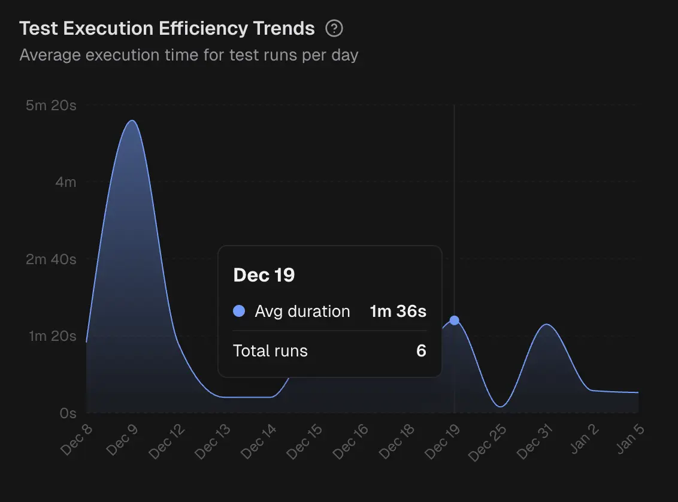Click the Dec 15 label on x-axis

(x=305, y=440)
